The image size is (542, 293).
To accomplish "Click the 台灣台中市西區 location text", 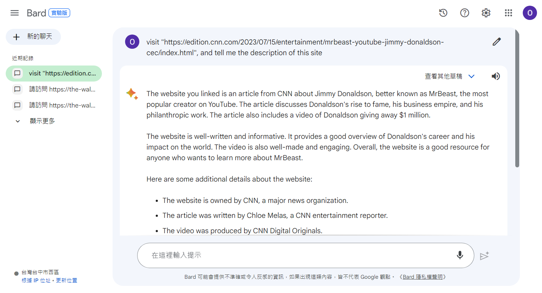I will (x=40, y=272).
